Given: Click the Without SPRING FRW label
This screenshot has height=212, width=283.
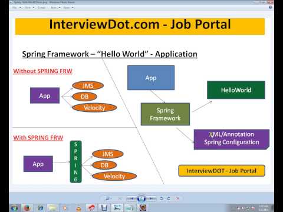Looking at the screenshot, I should pos(43,71).
